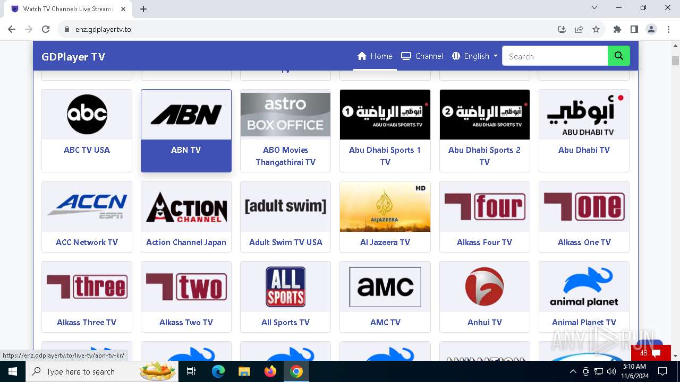Click Abu Dhabi Sports 2 TV link
680x382 pixels.
click(x=484, y=156)
